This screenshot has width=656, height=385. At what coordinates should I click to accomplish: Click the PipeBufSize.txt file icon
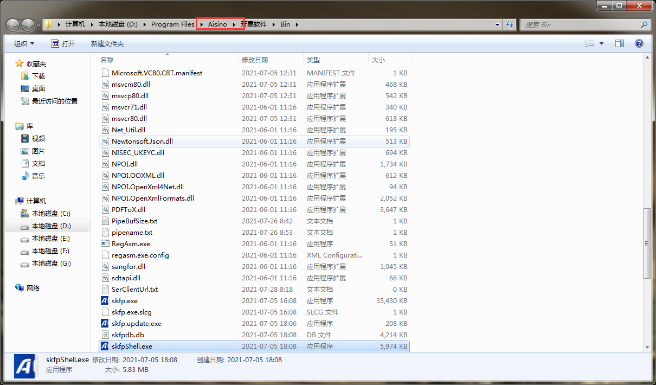[x=105, y=221]
